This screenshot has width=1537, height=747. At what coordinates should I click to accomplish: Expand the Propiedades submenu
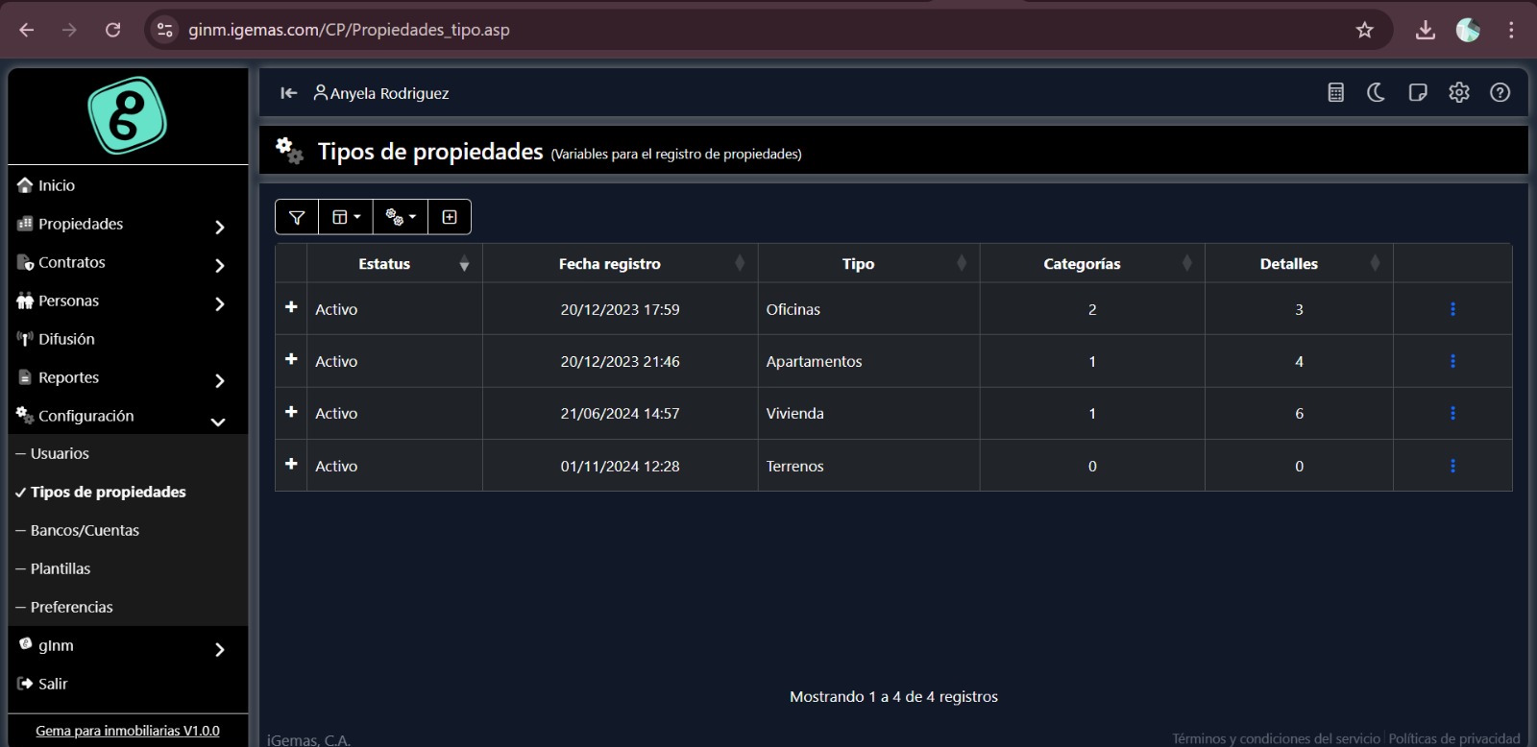coord(219,227)
